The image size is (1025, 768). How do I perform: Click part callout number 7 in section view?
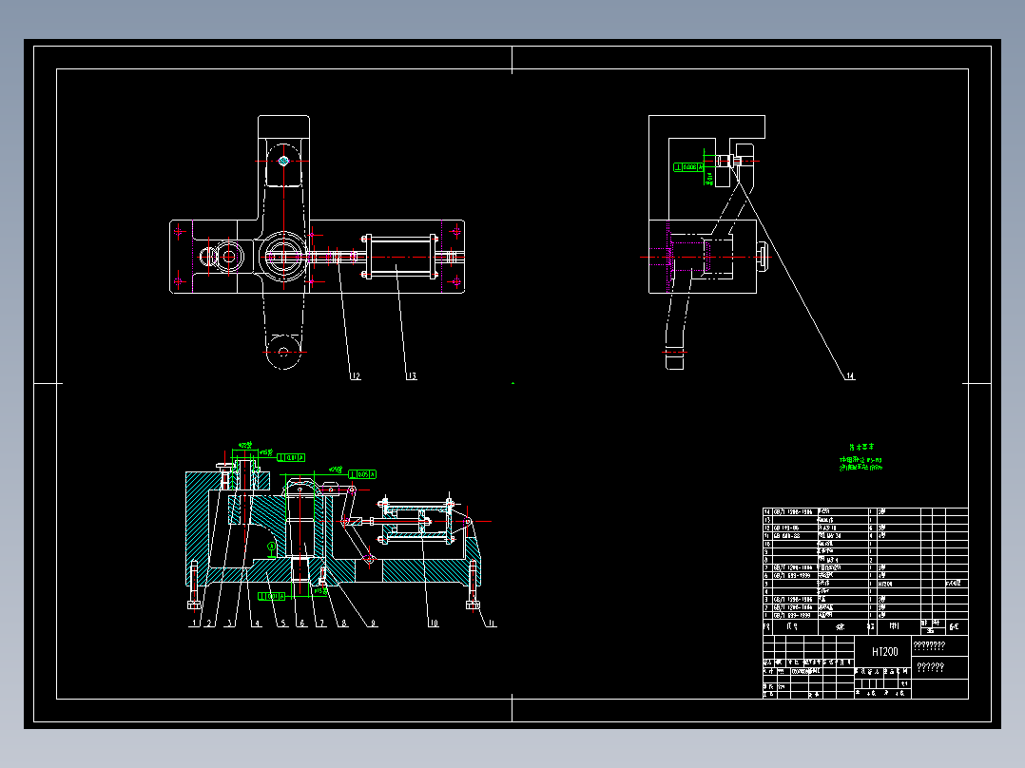321,624
